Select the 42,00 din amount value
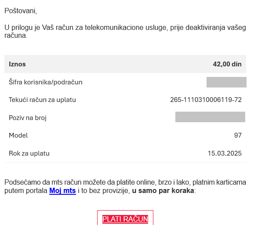254x233 pixels. (227, 64)
